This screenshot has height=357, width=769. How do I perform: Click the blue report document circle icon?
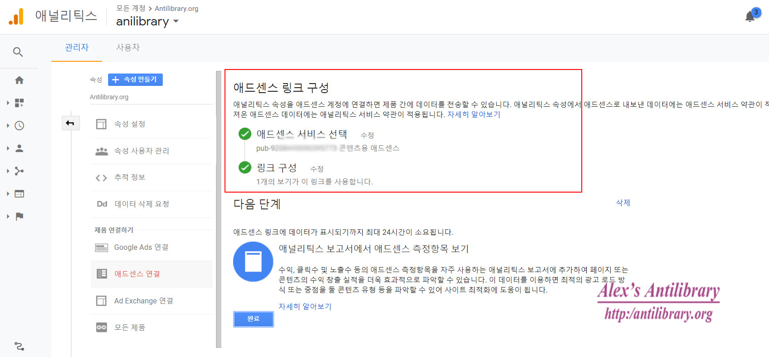(x=253, y=262)
